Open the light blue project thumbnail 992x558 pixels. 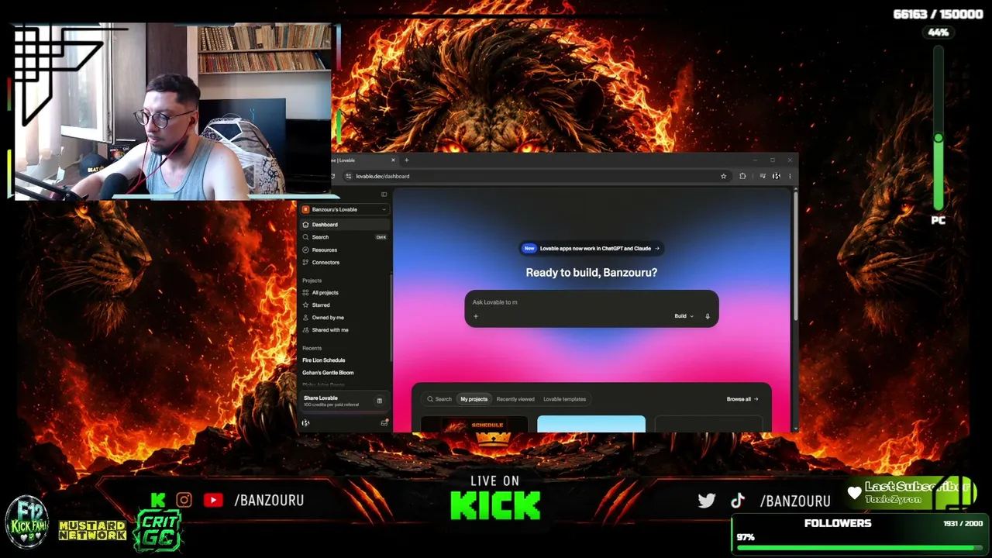point(591,424)
